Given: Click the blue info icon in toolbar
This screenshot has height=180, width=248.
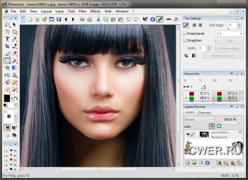Looking at the screenshot, I should click(x=153, y=19).
